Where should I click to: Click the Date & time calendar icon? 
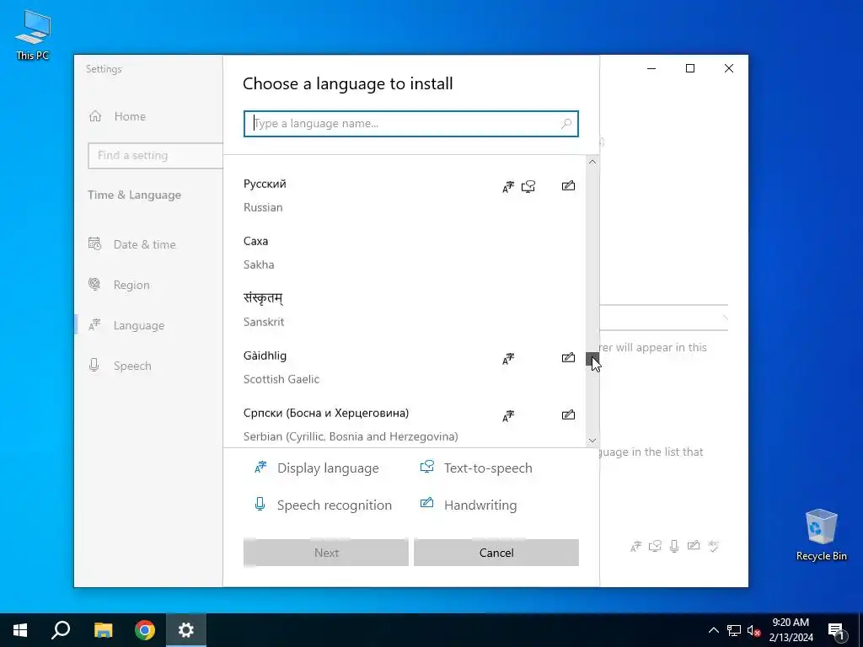pos(94,243)
